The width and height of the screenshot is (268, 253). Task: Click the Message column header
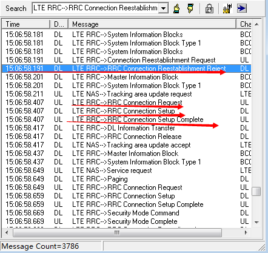152,24
